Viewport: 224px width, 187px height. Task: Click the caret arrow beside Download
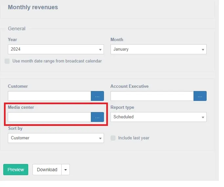(65, 170)
